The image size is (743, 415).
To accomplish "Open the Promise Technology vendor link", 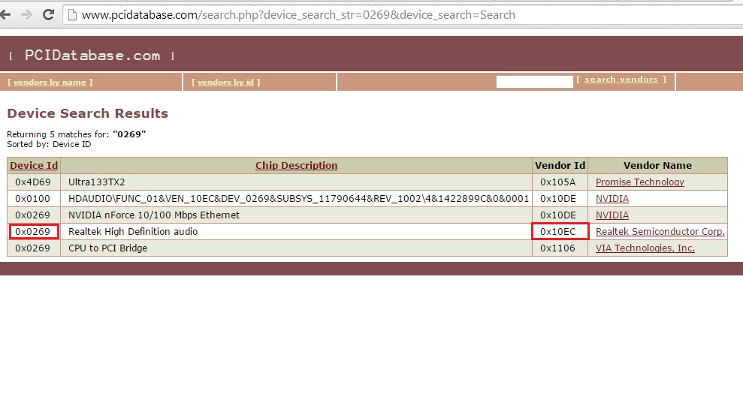I will tap(639, 182).
